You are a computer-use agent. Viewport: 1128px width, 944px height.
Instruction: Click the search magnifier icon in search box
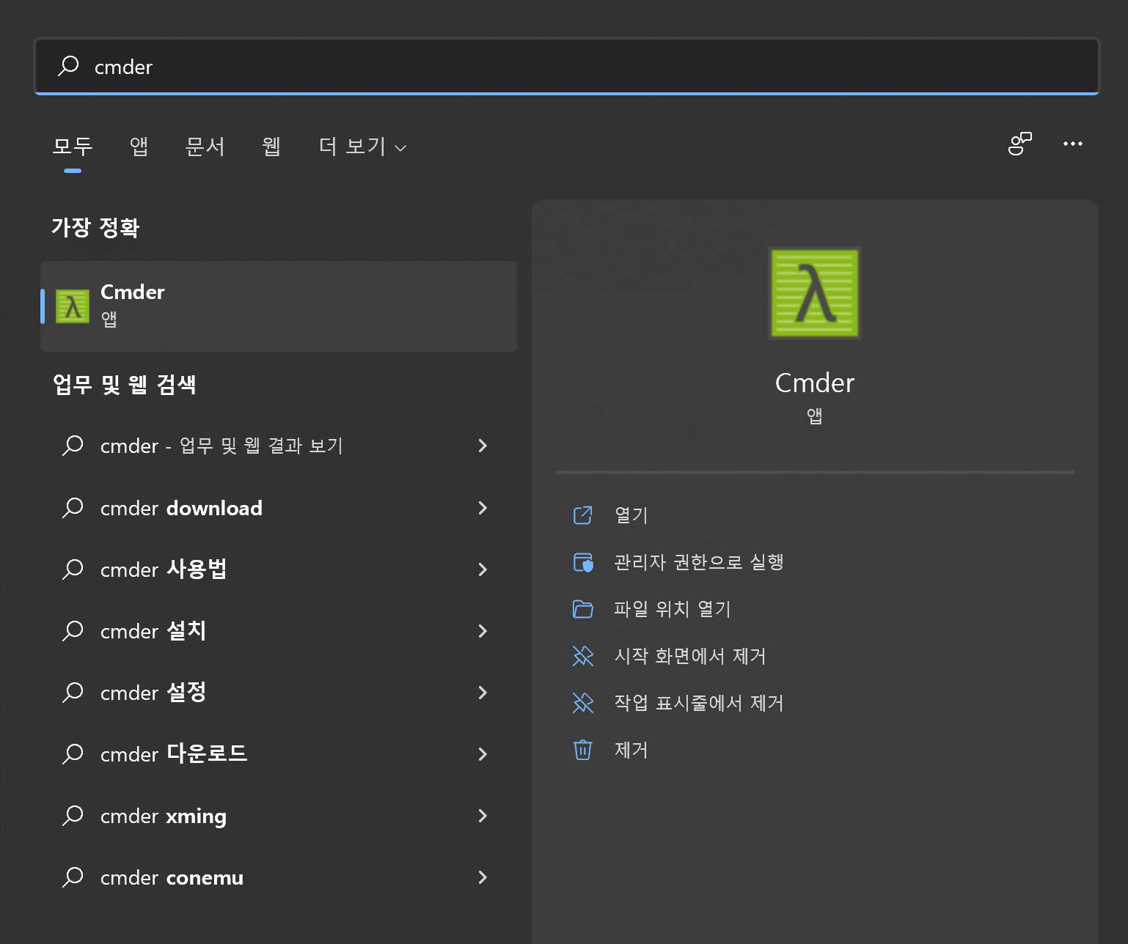[68, 66]
